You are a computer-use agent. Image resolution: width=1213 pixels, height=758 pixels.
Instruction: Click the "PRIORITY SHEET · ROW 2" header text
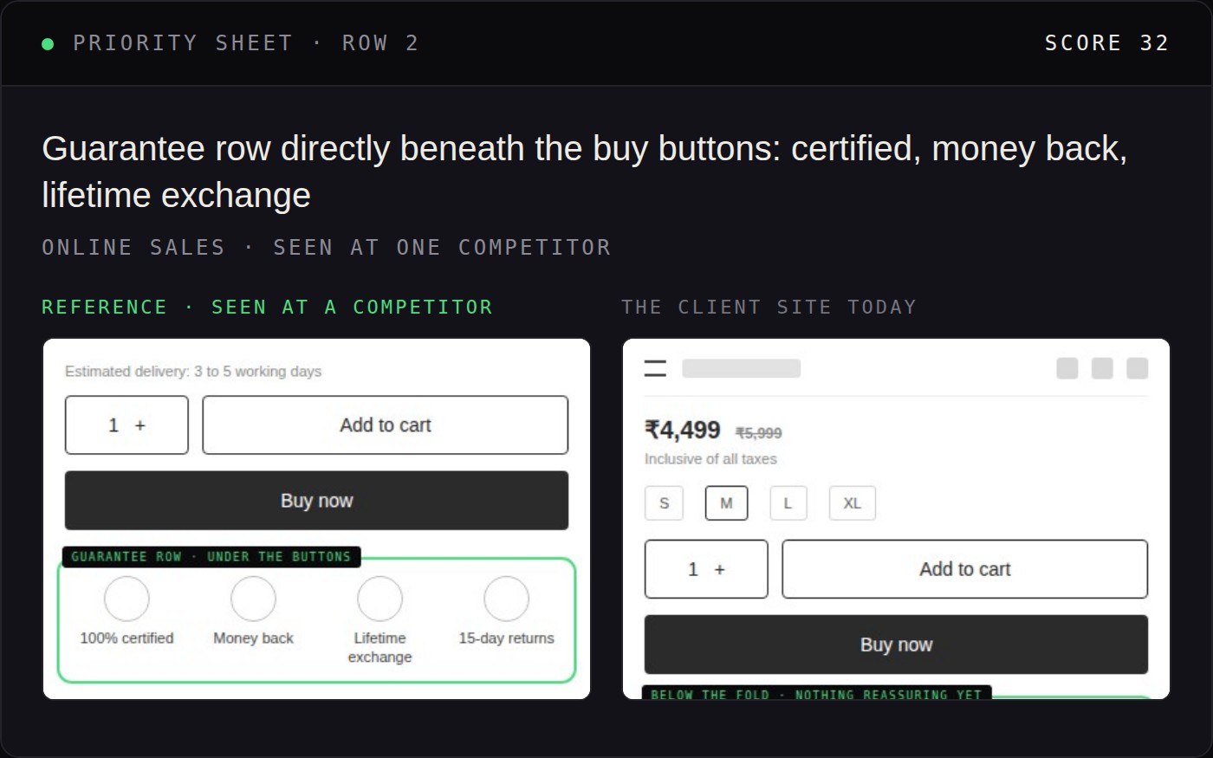coord(246,43)
